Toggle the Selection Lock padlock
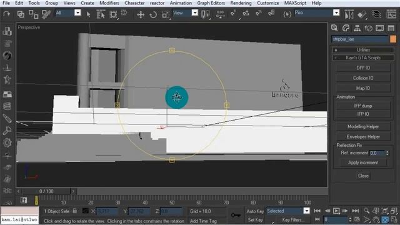The image size is (400, 225). (x=75, y=211)
